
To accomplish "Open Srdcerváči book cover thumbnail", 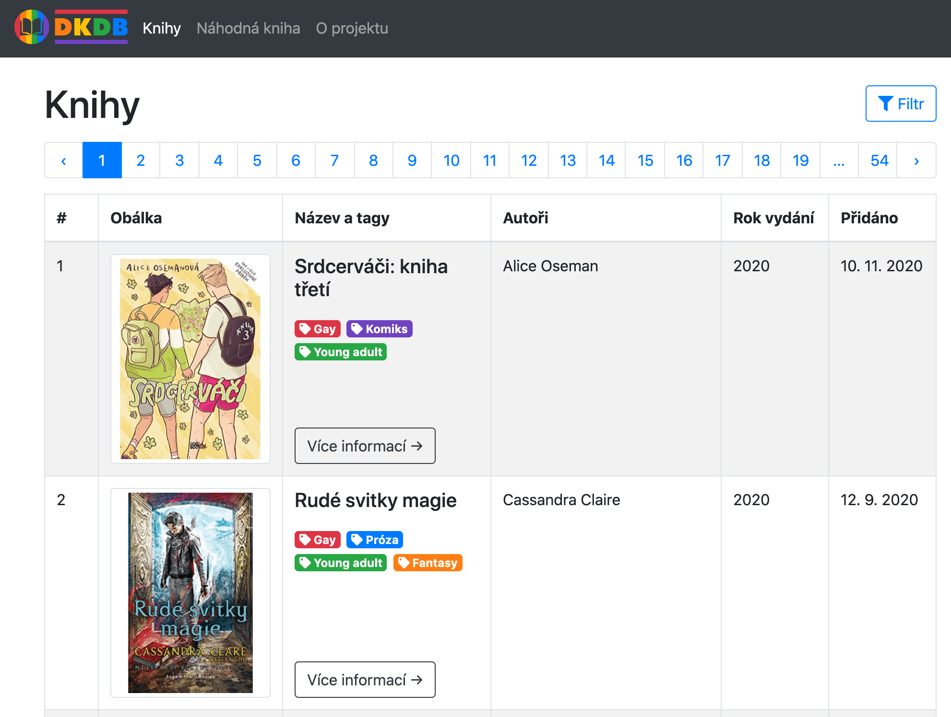I will [x=190, y=359].
